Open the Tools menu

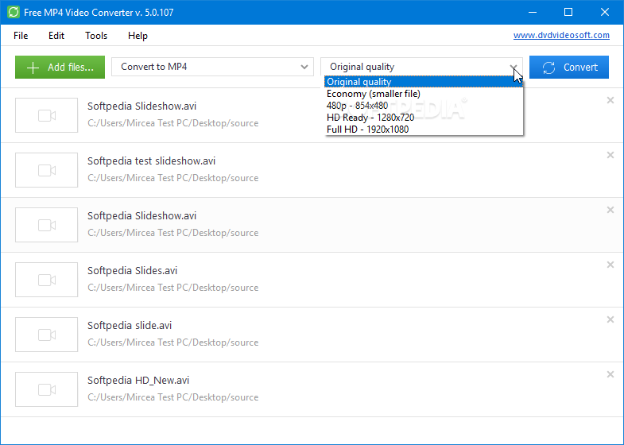click(96, 36)
